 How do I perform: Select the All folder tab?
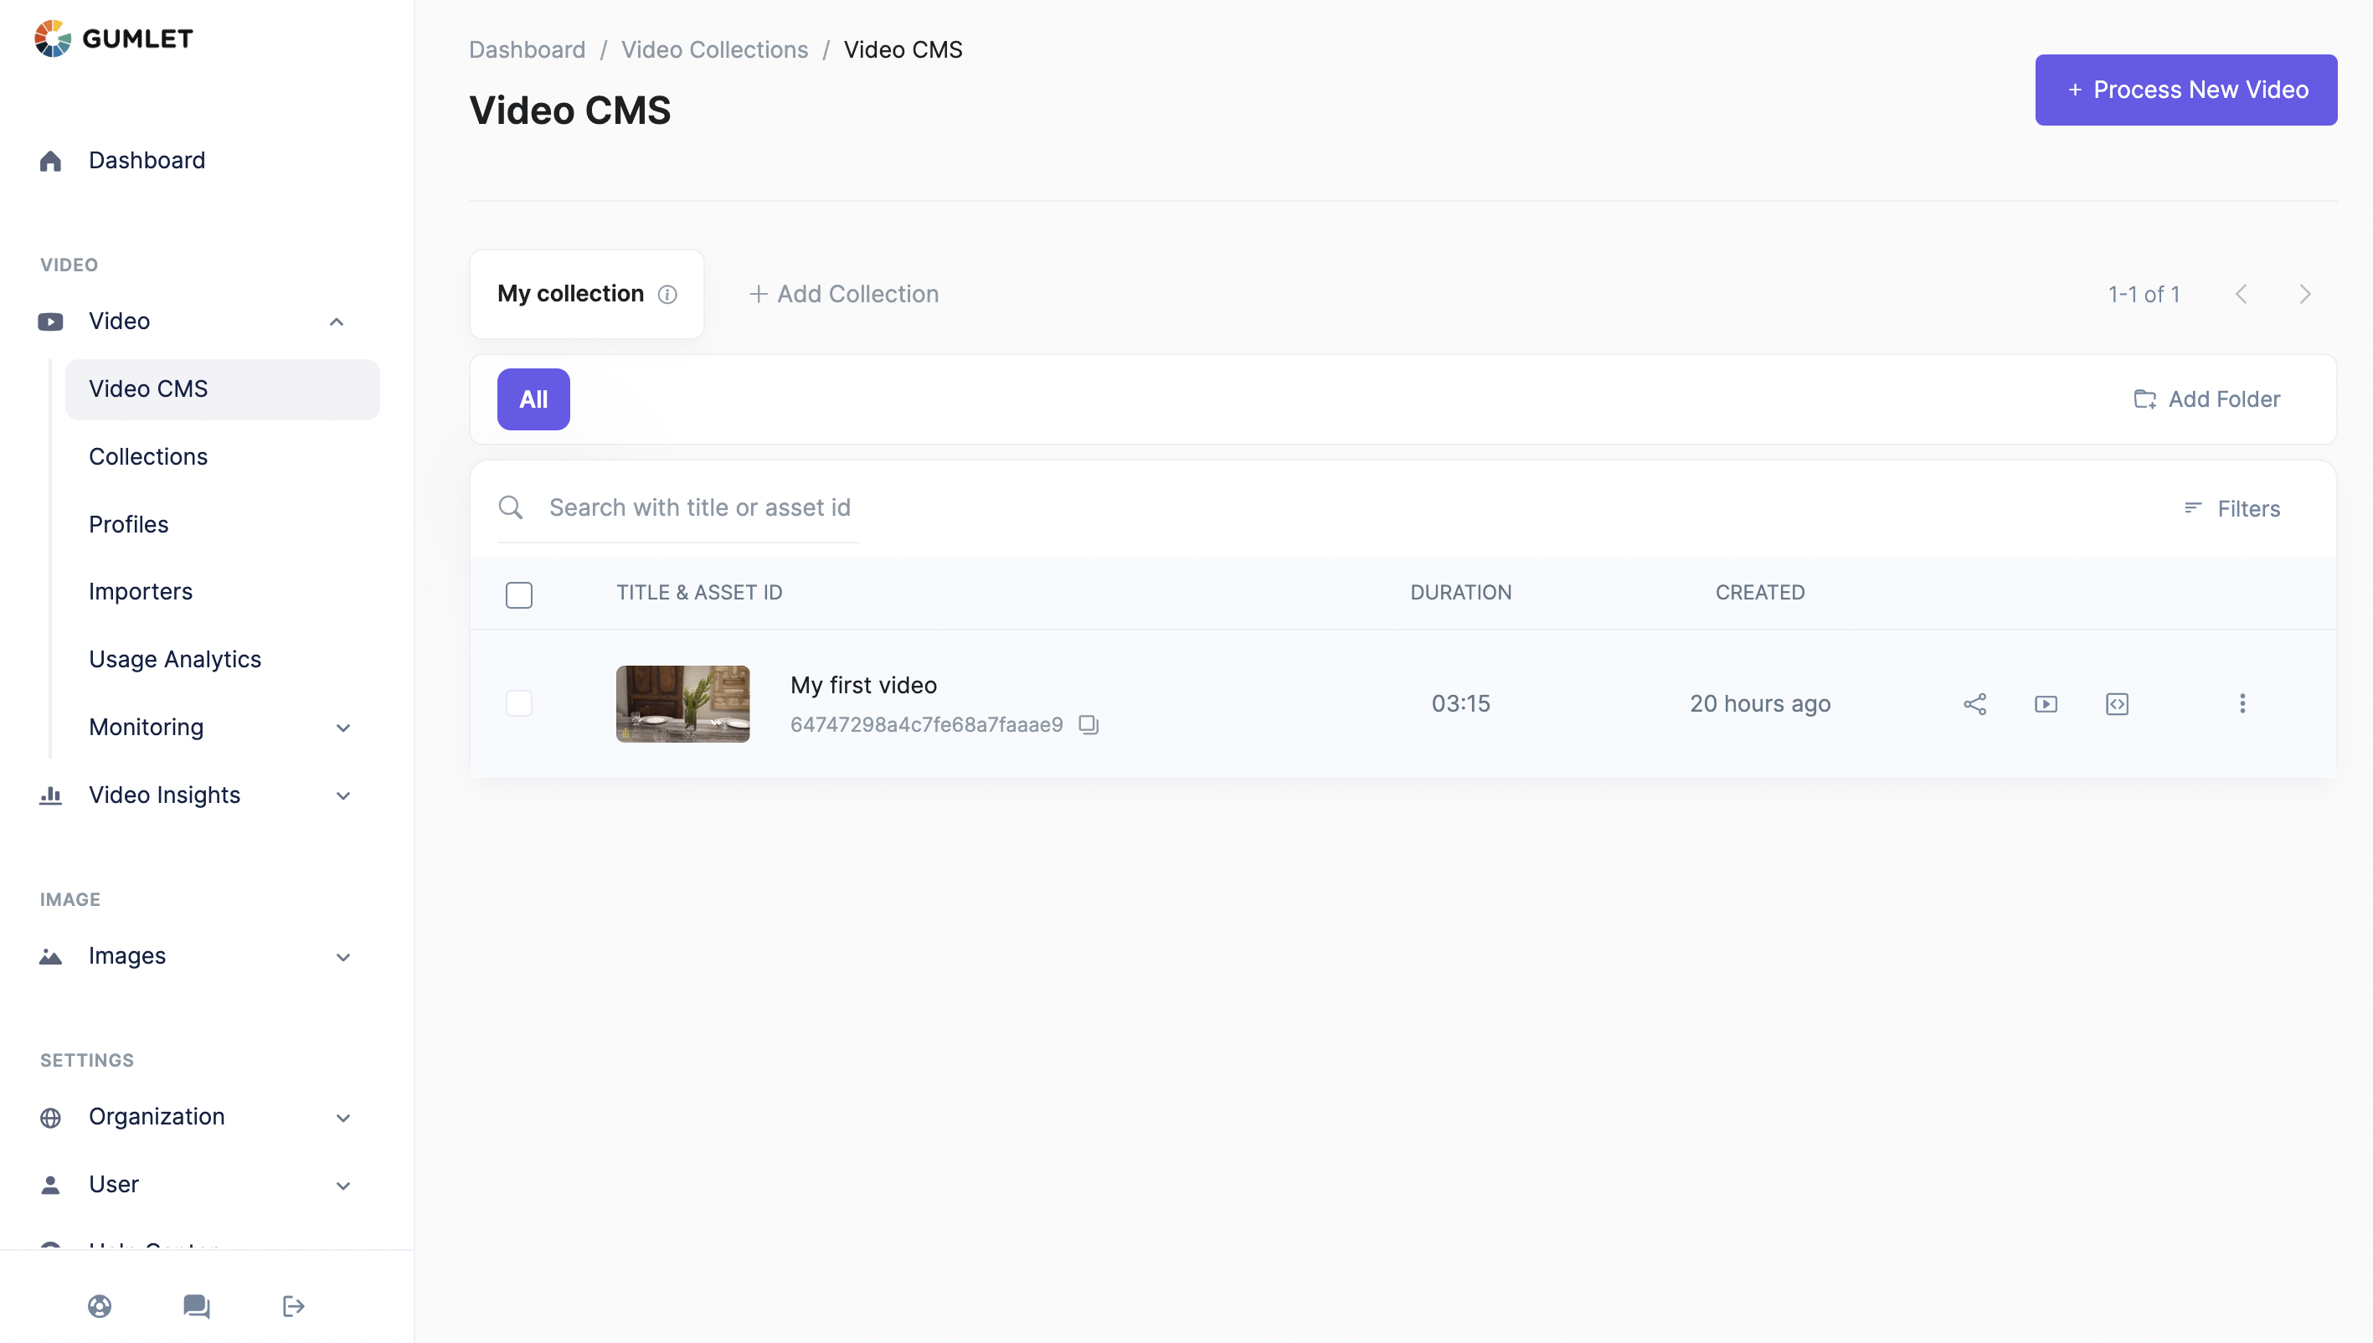pyautogui.click(x=533, y=399)
